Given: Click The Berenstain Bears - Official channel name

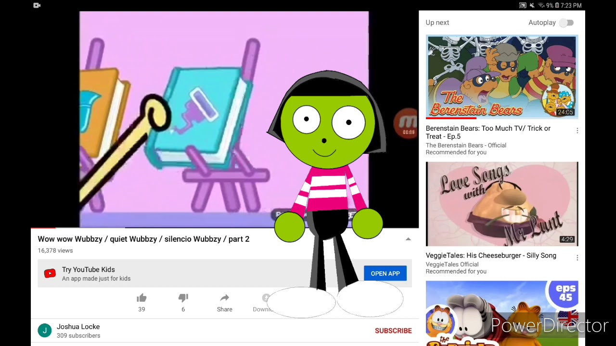Looking at the screenshot, I should pyautogui.click(x=466, y=145).
